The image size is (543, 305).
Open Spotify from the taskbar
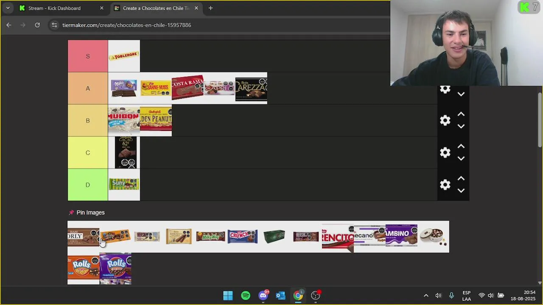click(x=246, y=296)
